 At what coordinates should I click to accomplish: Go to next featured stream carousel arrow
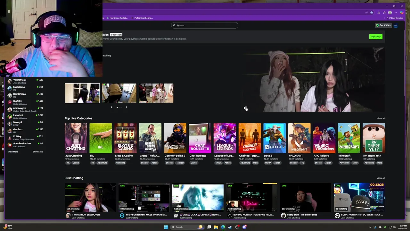(126, 107)
